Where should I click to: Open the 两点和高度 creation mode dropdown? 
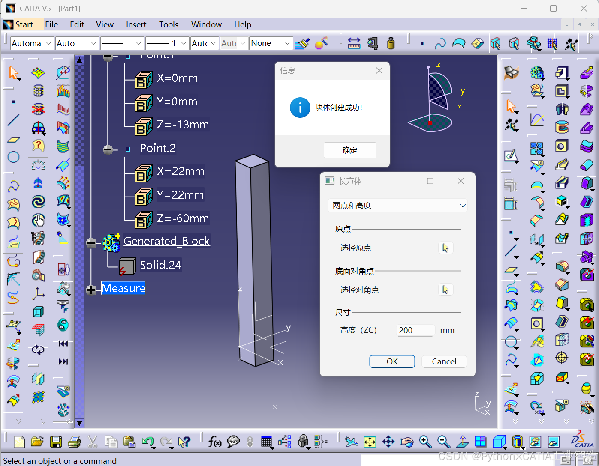397,206
